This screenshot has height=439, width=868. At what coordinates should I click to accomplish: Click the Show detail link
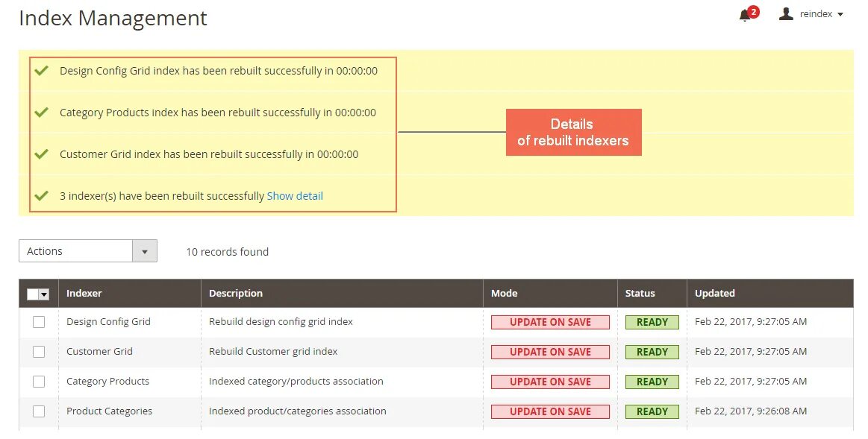click(x=295, y=196)
